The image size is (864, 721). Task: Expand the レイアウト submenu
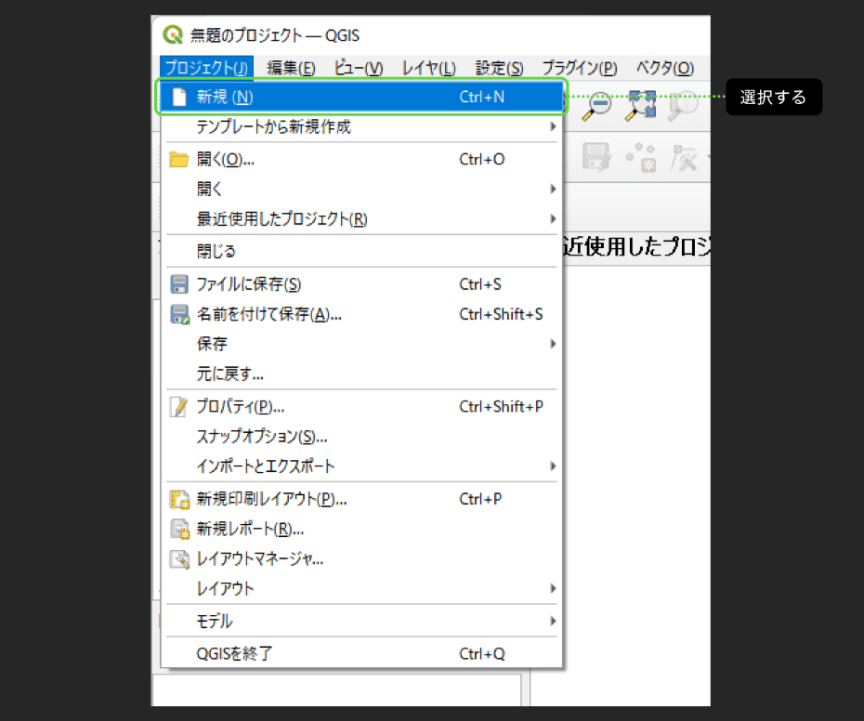361,589
